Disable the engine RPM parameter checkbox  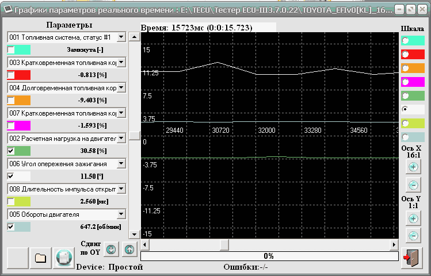(11, 227)
